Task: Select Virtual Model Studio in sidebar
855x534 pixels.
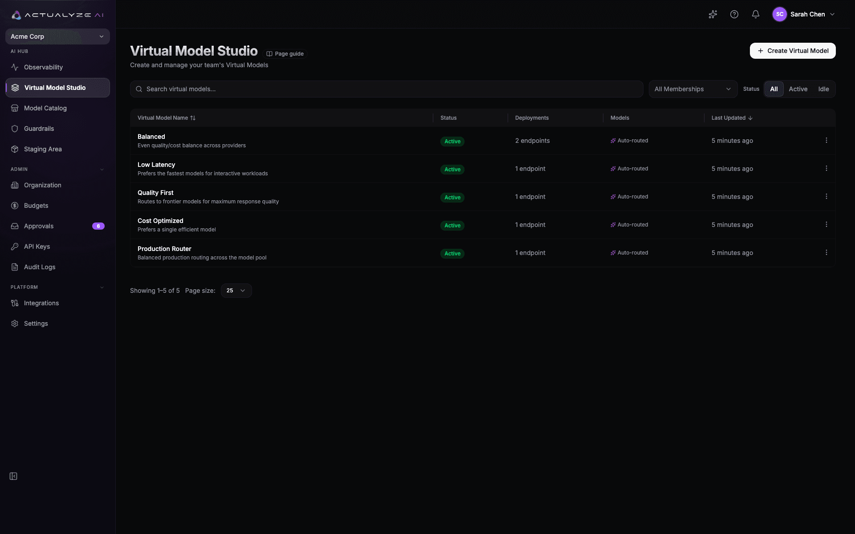Action: [57, 88]
